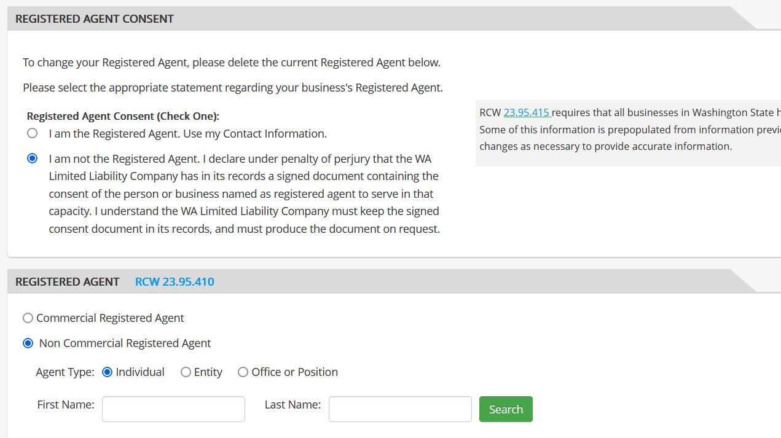The height and width of the screenshot is (438, 781).
Task: Open the RCW 23.95.410 header link
Action: [x=175, y=282]
